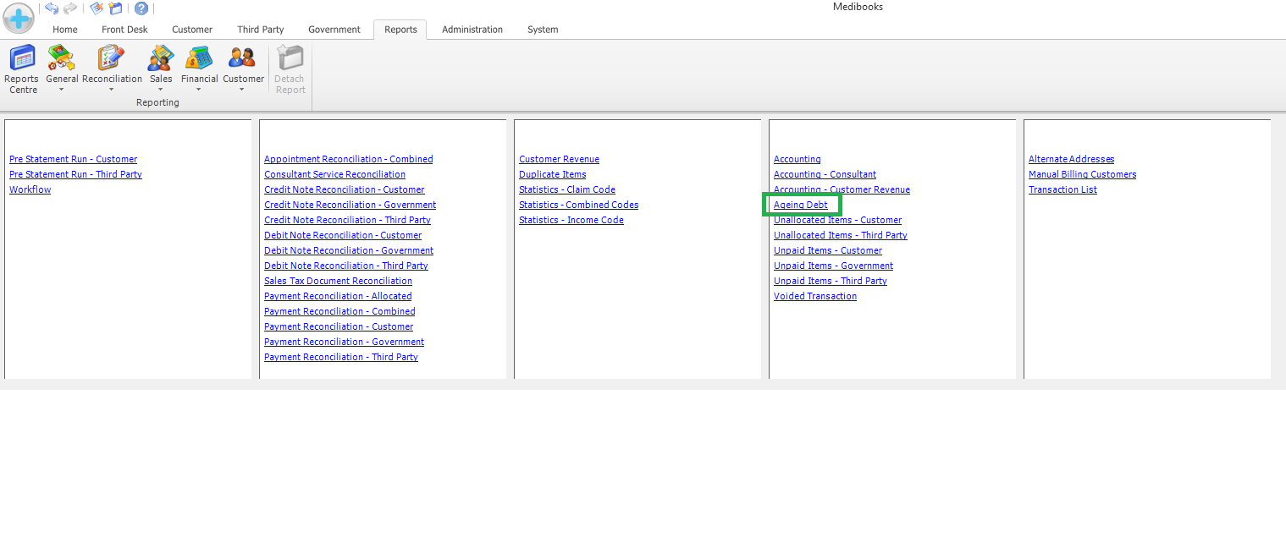Click the Redo arrow in quick access toolbar

point(70,8)
